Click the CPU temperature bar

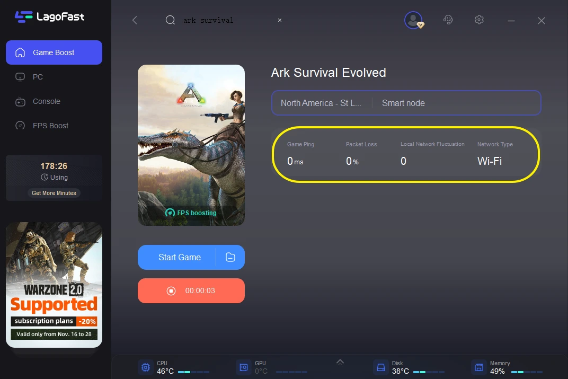pyautogui.click(x=193, y=372)
